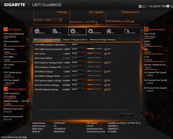This screenshot has width=173, height=139.
Task: Open CPU System Agent Voltage Auto dropdown
Action: coord(78,80)
